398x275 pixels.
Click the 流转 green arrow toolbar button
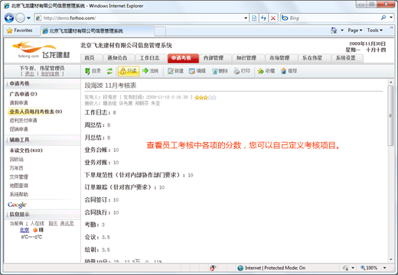pyautogui.click(x=151, y=71)
